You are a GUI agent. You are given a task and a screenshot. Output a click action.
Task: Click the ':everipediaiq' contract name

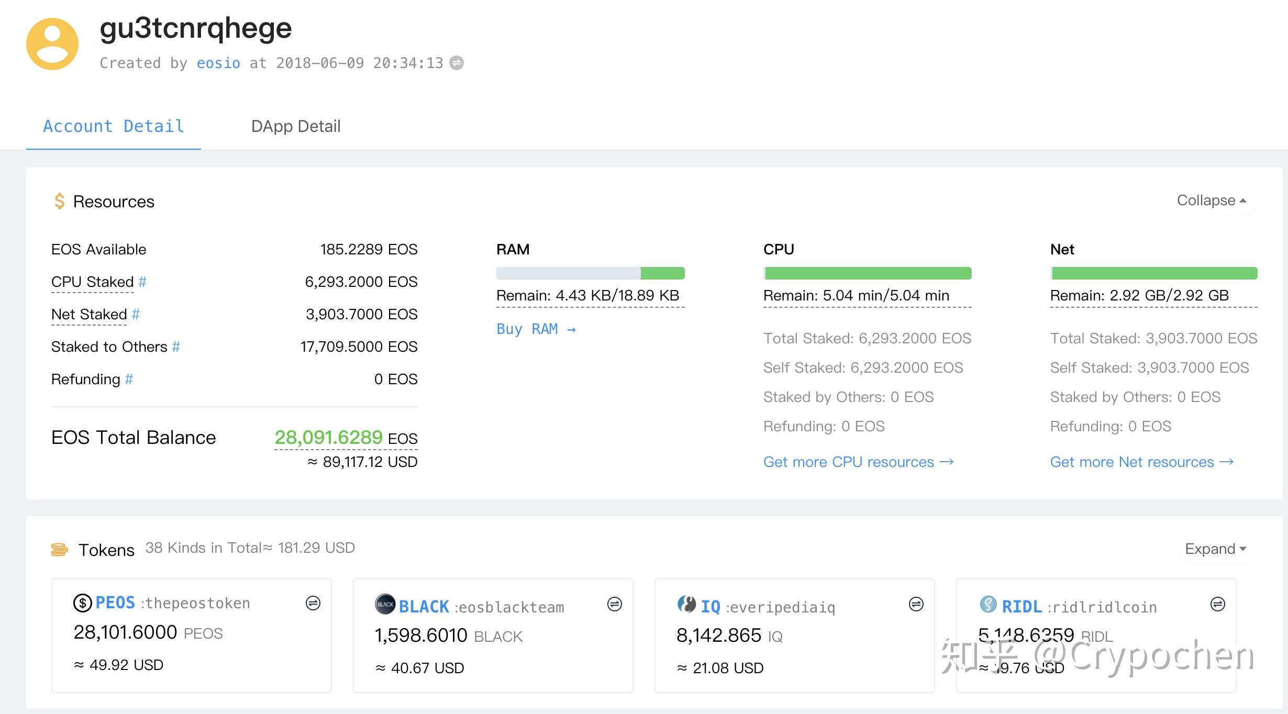point(780,607)
